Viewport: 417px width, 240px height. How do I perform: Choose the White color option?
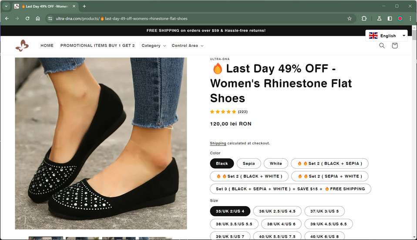(276, 163)
